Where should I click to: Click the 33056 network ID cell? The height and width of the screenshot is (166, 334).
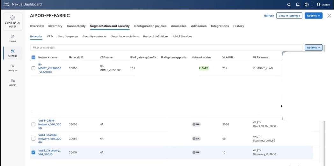73,124
